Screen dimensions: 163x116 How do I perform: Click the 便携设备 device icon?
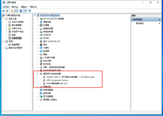coord(41,22)
